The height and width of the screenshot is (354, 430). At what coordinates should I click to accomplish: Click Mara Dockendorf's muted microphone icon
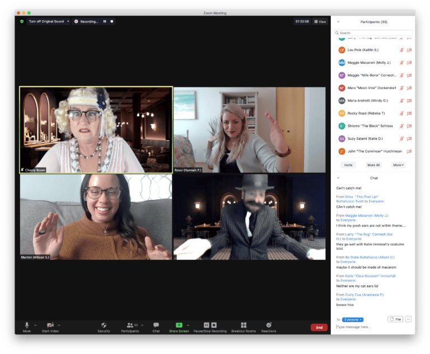point(401,88)
